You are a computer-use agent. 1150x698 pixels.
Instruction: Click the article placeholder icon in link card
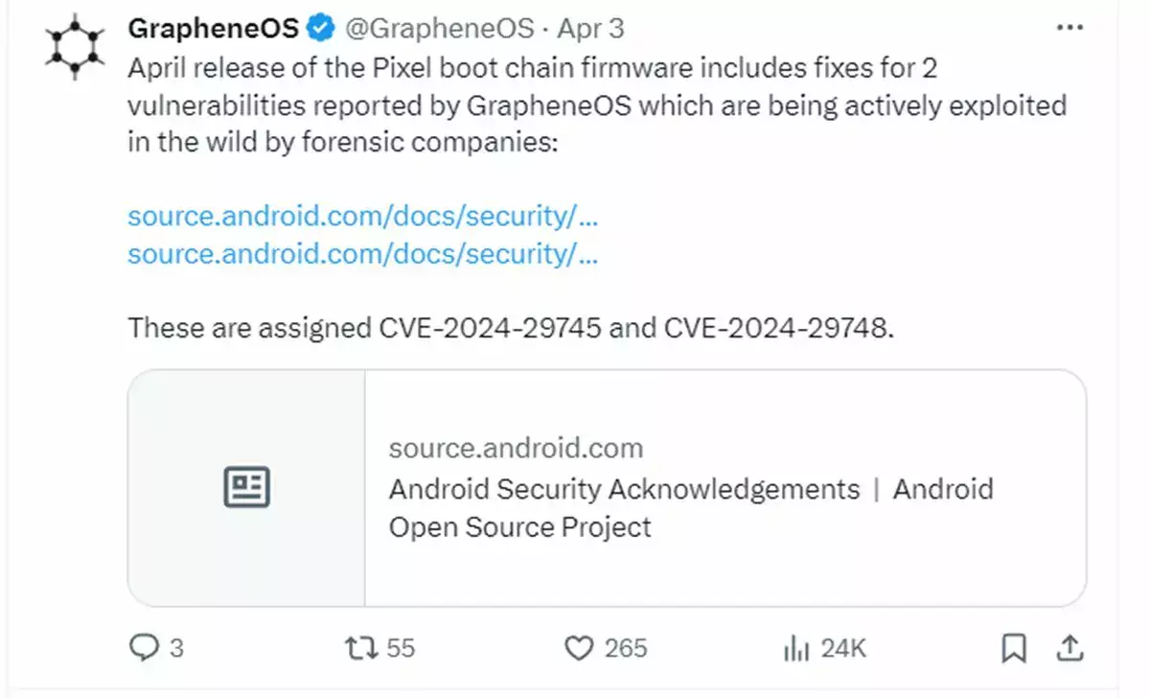click(x=246, y=488)
